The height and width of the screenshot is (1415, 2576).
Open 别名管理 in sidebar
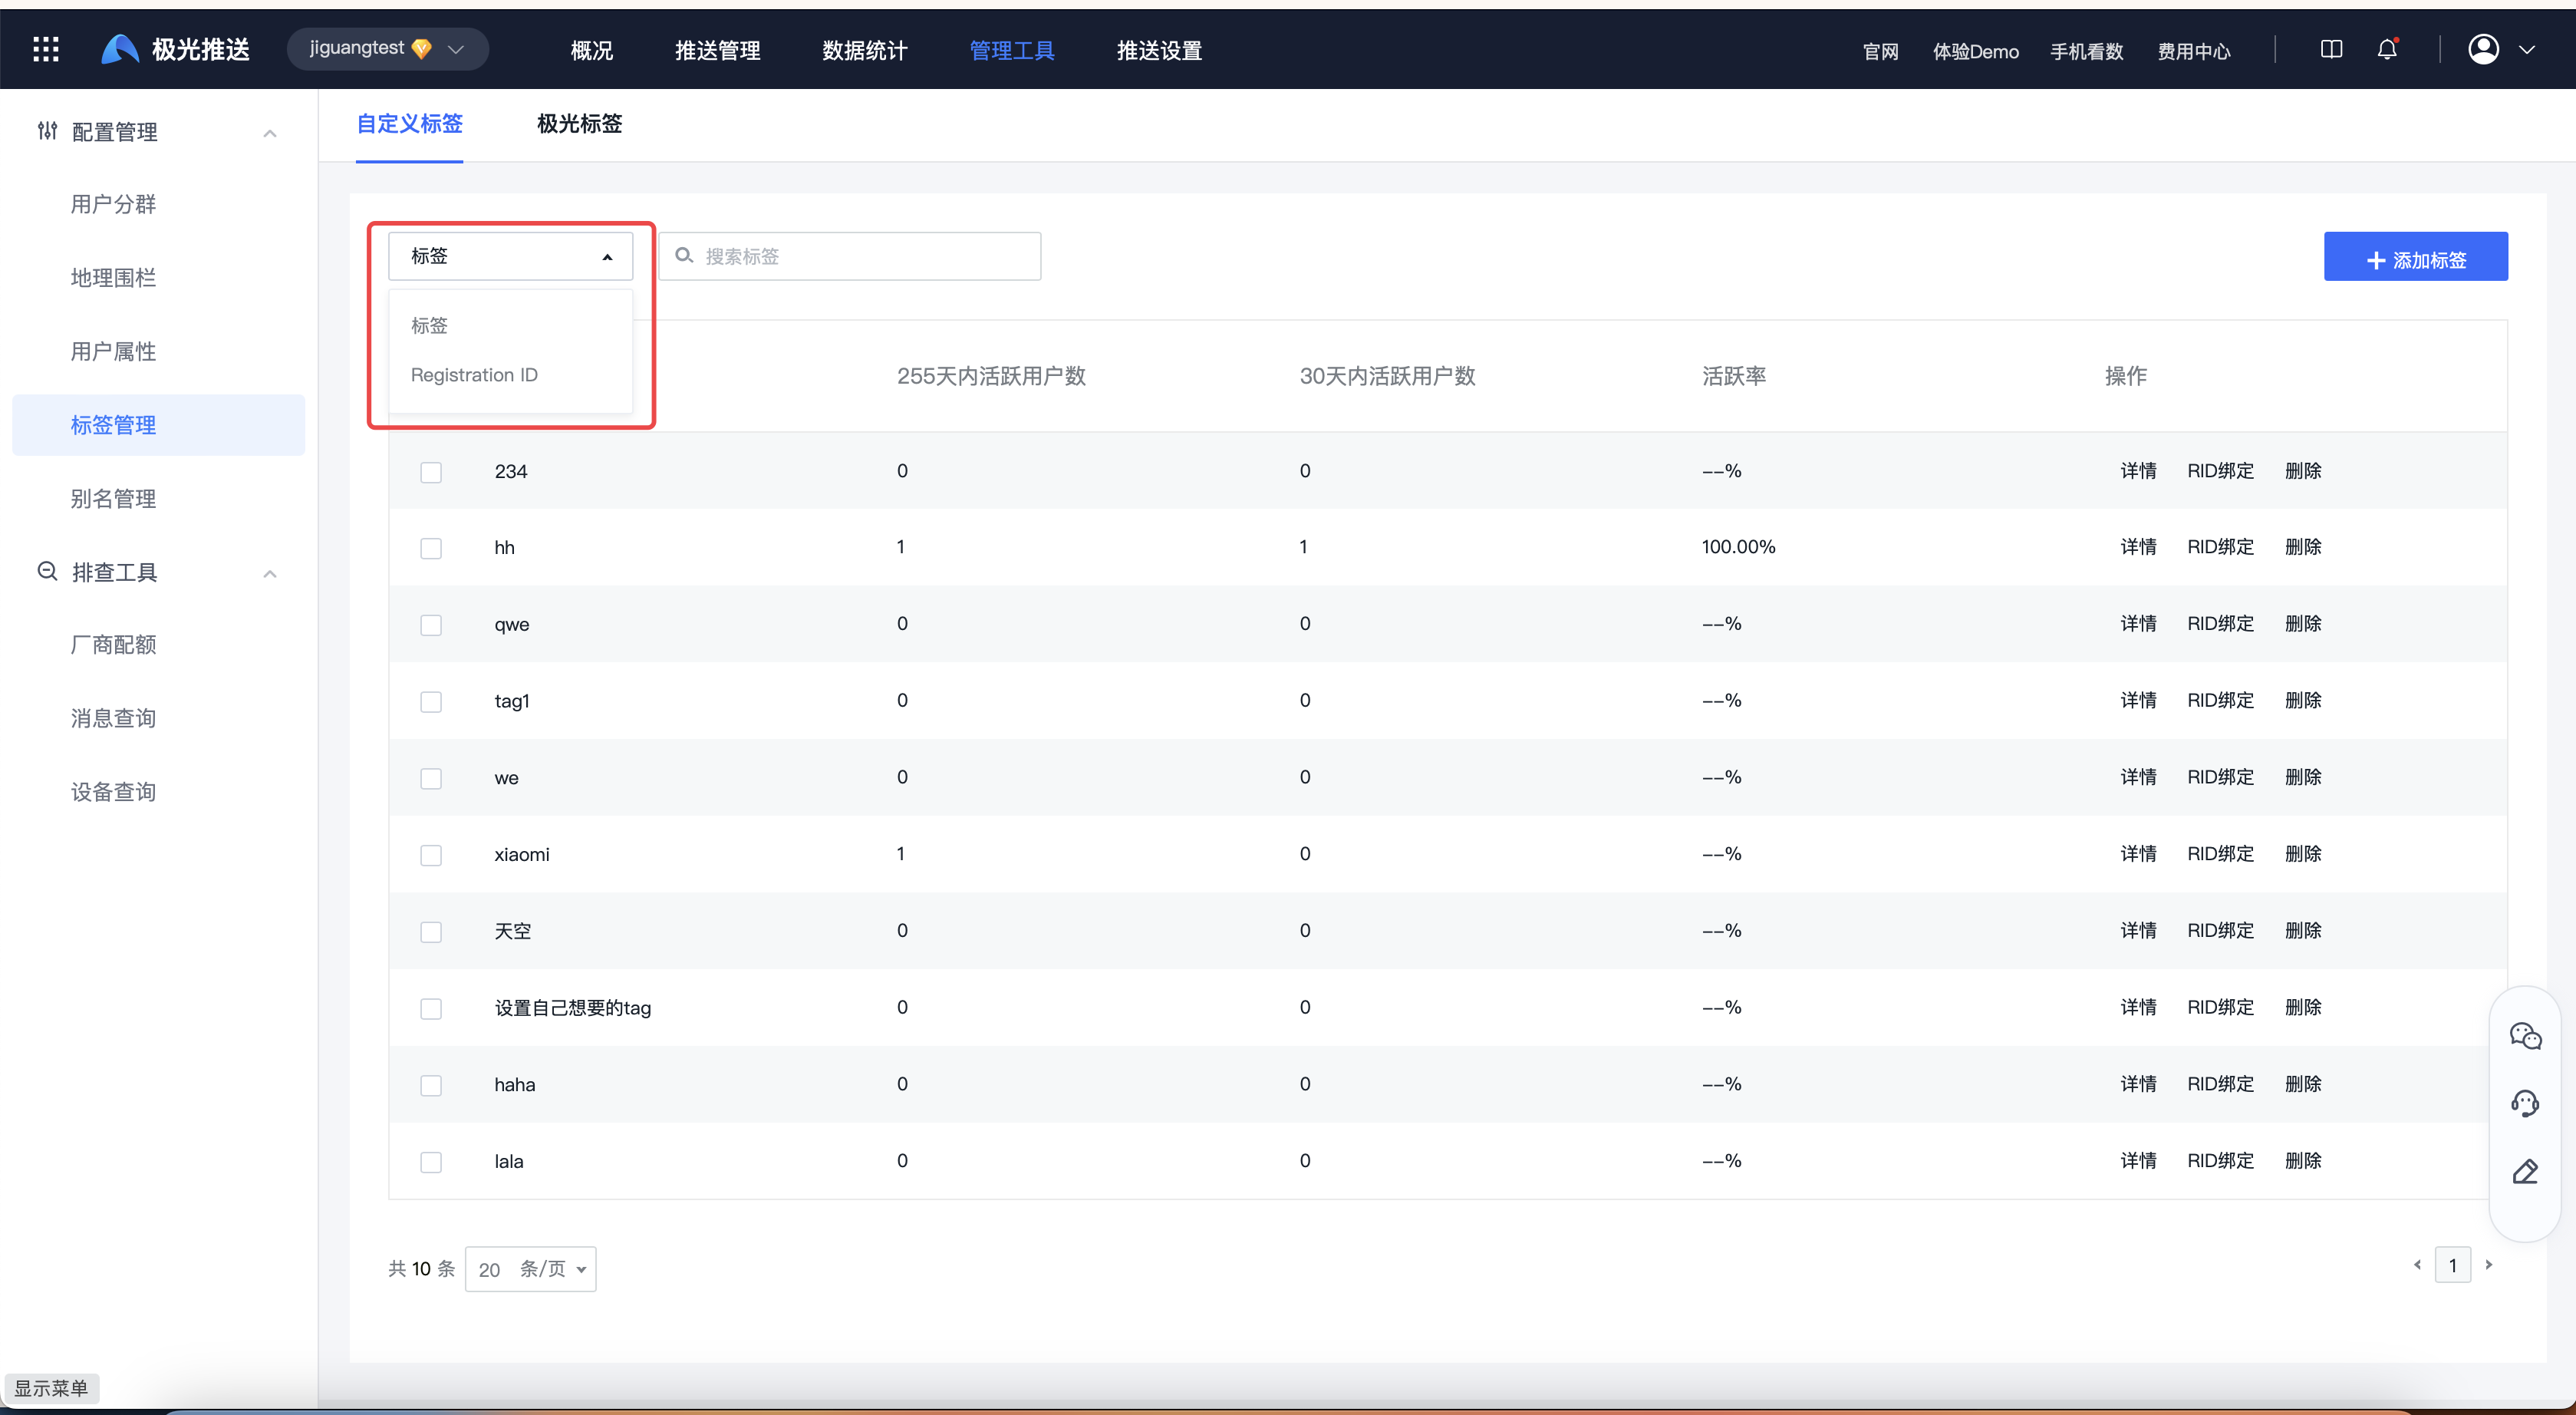pos(113,498)
